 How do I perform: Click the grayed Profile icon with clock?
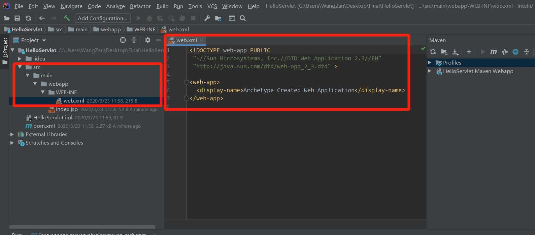[x=171, y=18]
